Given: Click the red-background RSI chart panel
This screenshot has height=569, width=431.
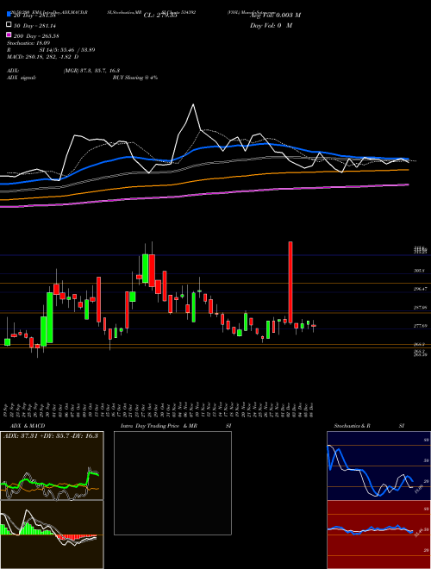Looking at the screenshot, I should point(378,535).
